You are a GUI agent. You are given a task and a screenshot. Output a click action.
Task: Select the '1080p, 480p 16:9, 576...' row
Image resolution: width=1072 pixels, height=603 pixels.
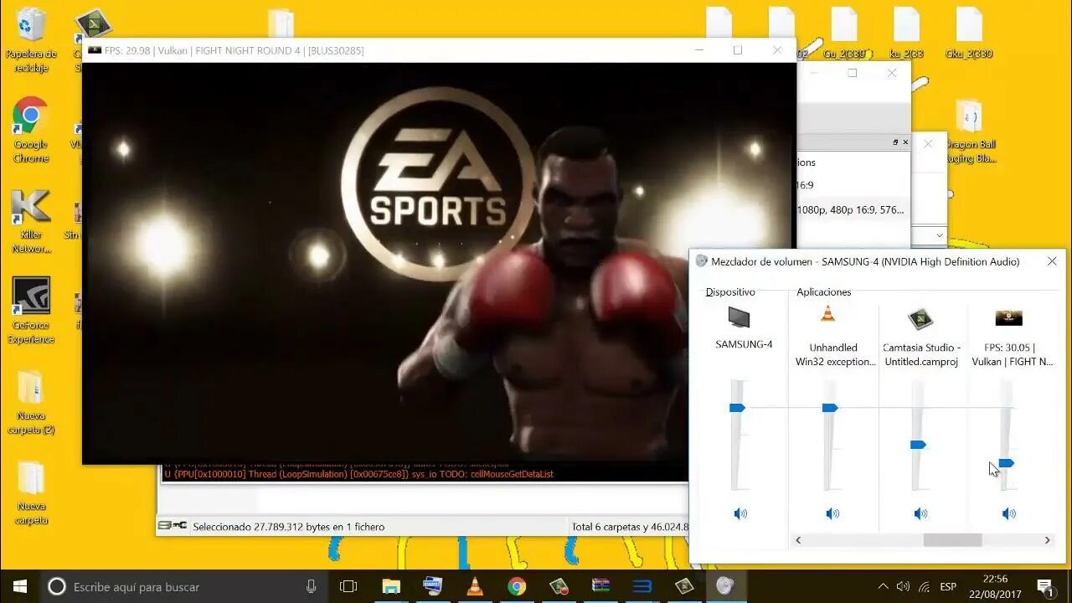[x=852, y=210]
